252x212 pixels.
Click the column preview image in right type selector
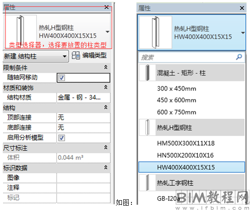156,32
